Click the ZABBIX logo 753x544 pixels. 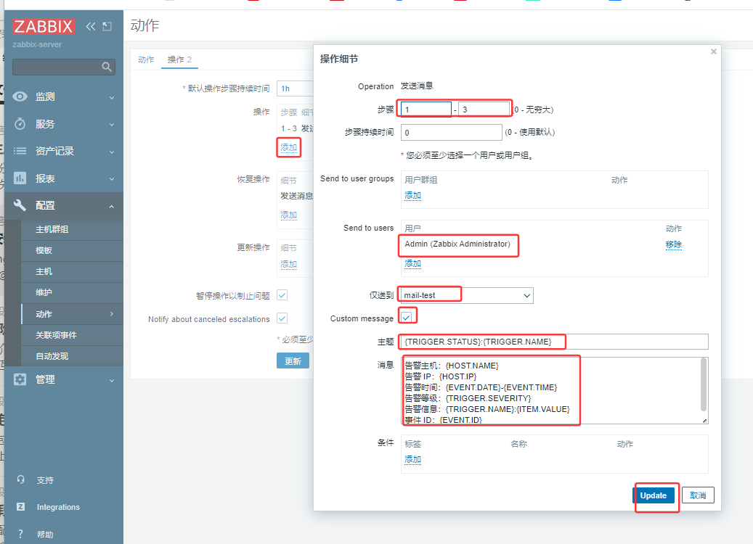[44, 26]
